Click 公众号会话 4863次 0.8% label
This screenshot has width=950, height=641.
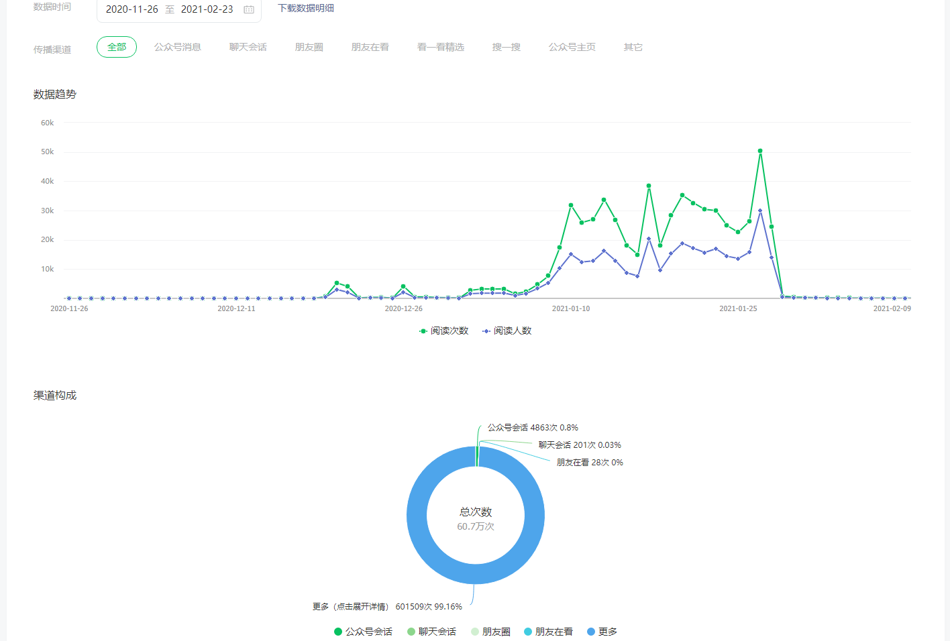click(533, 427)
